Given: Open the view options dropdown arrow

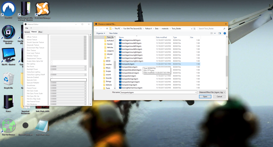Looking at the screenshot, I should pyautogui.click(x=215, y=33).
